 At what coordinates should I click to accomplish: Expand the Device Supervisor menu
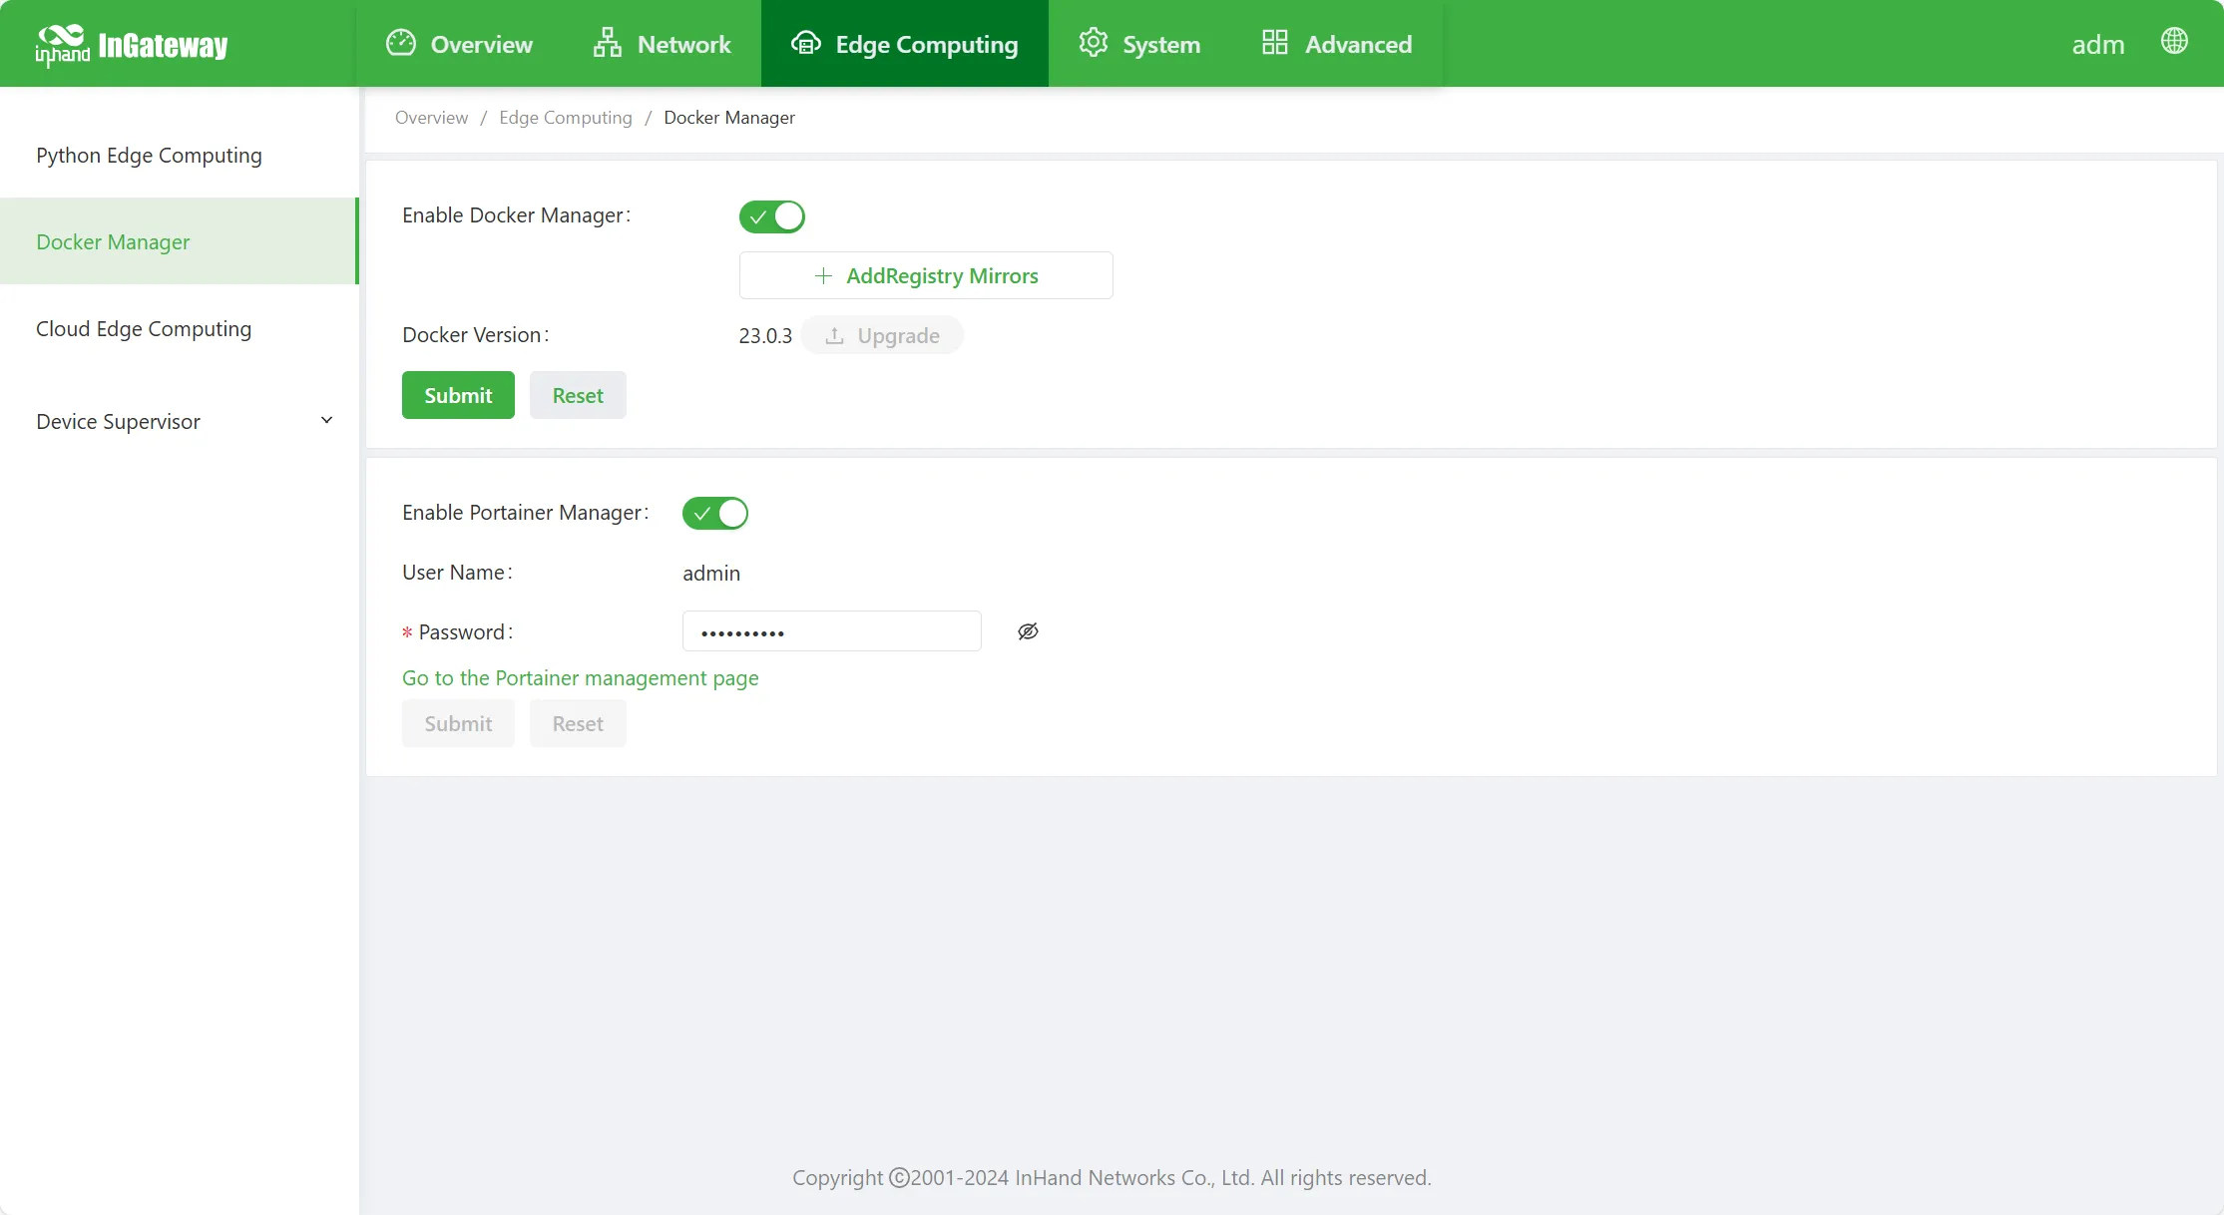(180, 421)
